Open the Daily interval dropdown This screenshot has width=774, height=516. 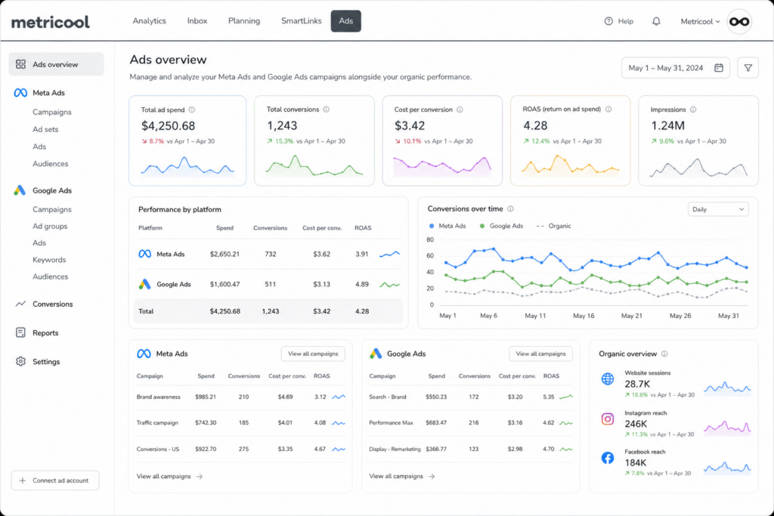pos(718,209)
